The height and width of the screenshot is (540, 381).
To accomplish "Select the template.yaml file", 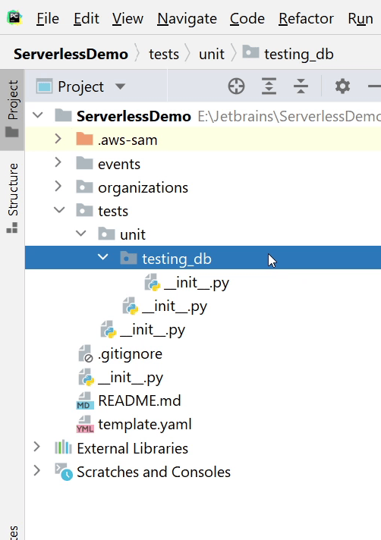I will [x=145, y=424].
